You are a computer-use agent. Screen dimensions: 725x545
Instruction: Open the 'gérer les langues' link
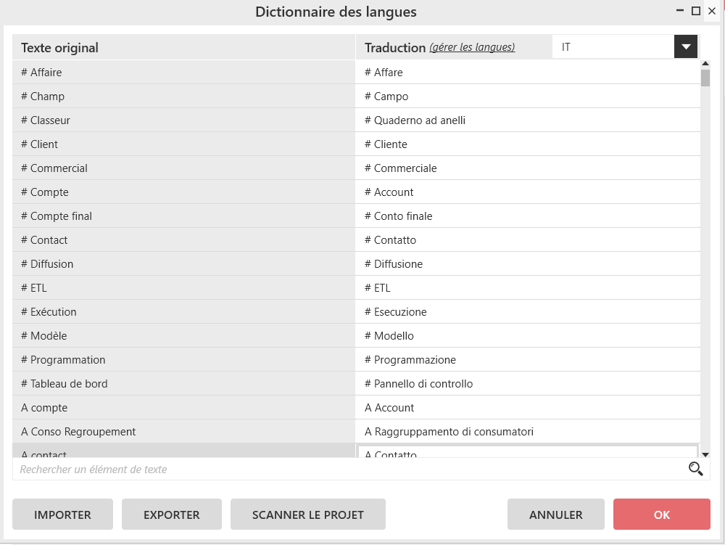[472, 47]
